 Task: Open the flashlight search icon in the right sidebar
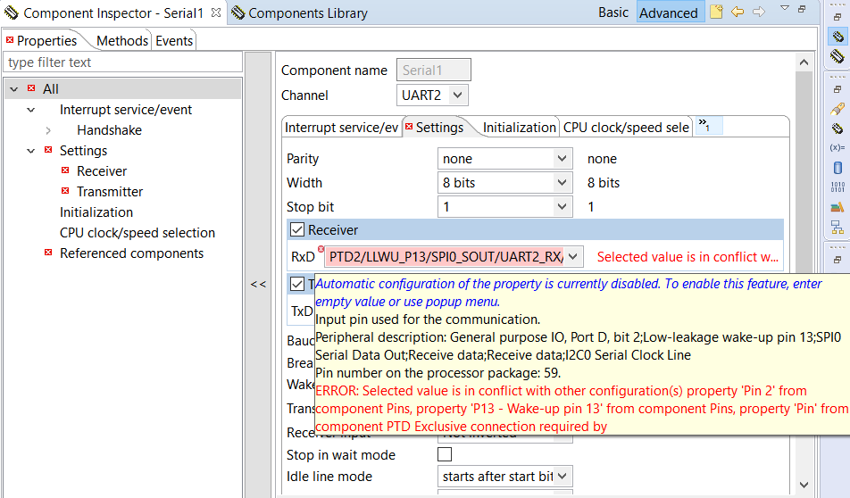[x=837, y=109]
